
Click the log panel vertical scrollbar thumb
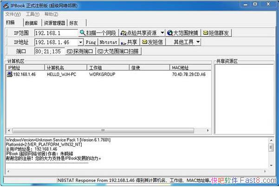pyautogui.click(x=271, y=148)
